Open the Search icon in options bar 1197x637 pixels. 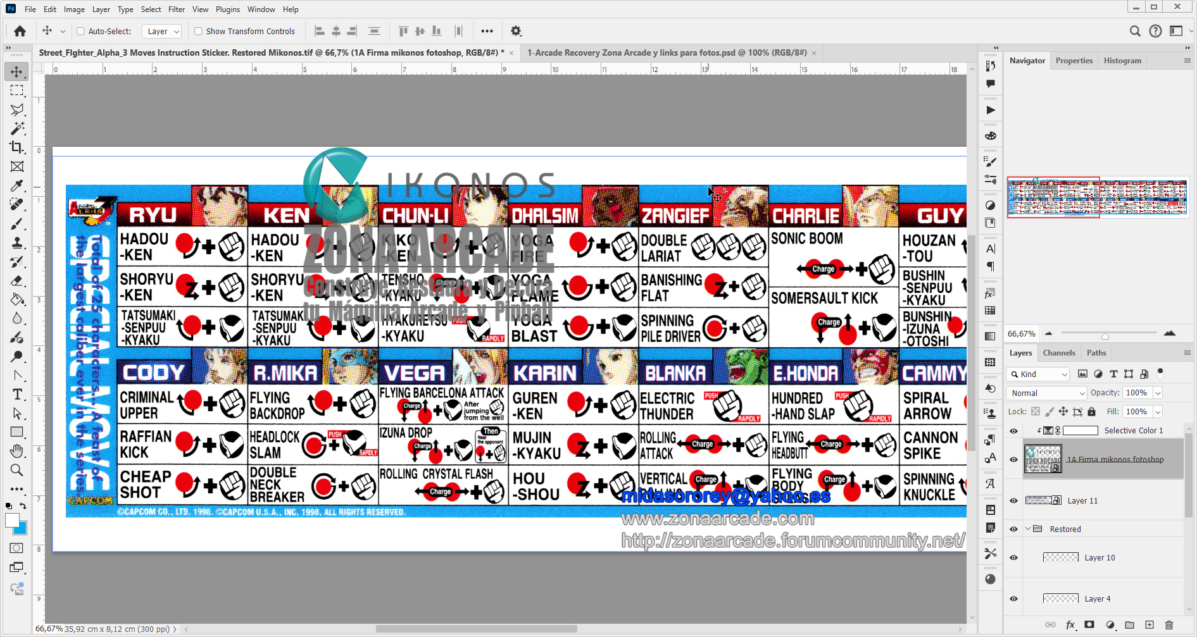(1135, 31)
